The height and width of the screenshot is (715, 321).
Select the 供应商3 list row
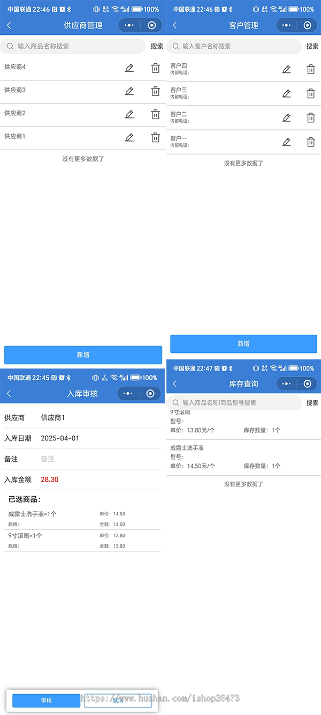tap(83, 92)
